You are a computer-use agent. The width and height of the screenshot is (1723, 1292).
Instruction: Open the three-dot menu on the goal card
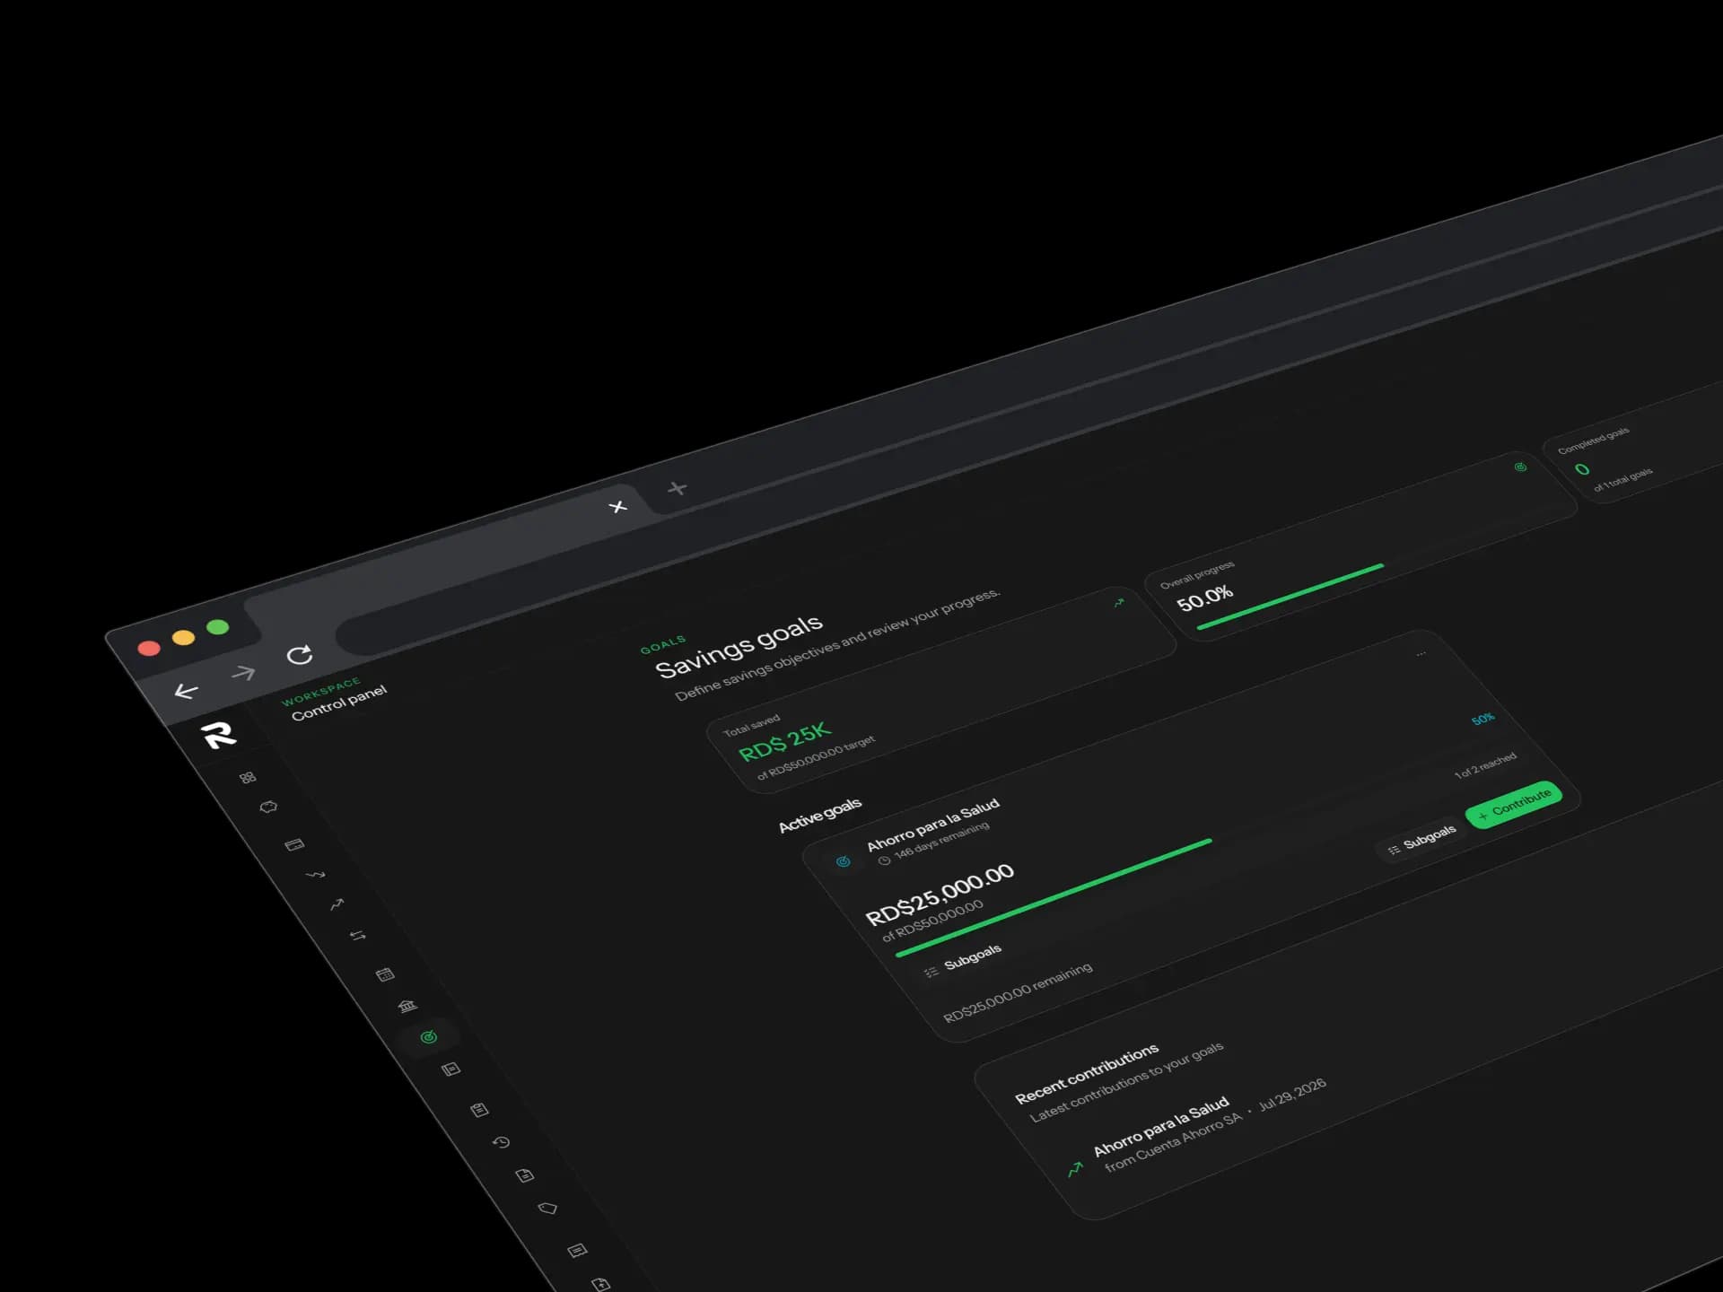coord(1421,654)
